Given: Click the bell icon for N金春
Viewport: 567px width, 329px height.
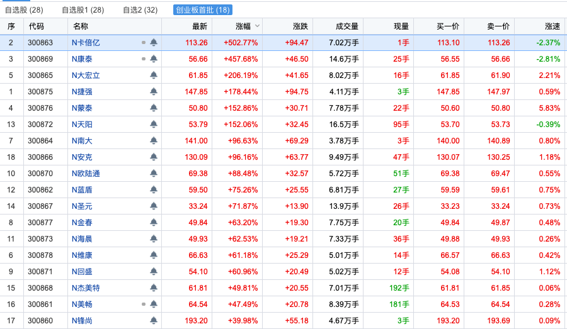Looking at the screenshot, I should click(x=154, y=223).
